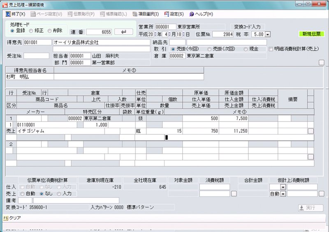Image resolution: width=329 pixels, height=232 pixels.
Task: Click square button beside 売上 仮計上消費税額 field
Action: pos(322,194)
